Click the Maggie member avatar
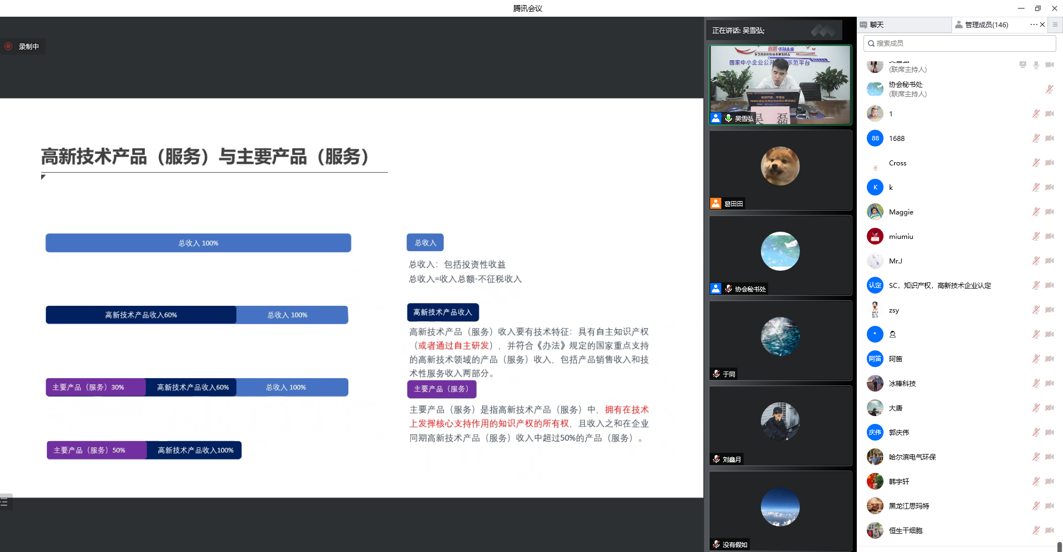 (875, 212)
